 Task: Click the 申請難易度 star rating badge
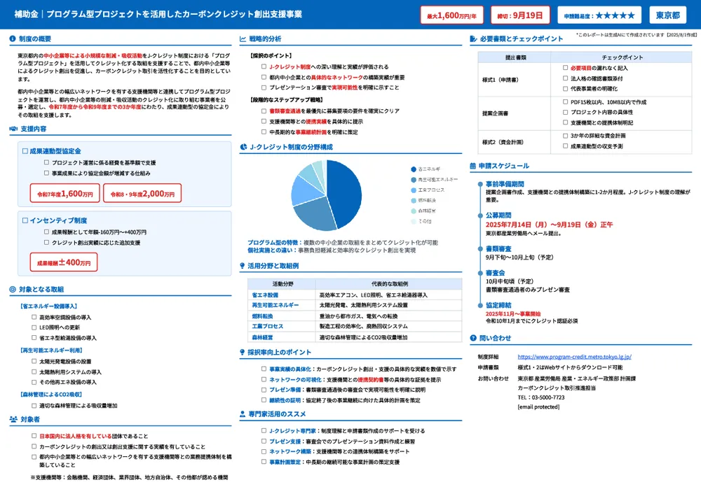tap(599, 15)
